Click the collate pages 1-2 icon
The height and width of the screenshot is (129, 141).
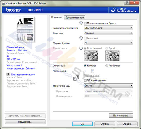coord(76,78)
